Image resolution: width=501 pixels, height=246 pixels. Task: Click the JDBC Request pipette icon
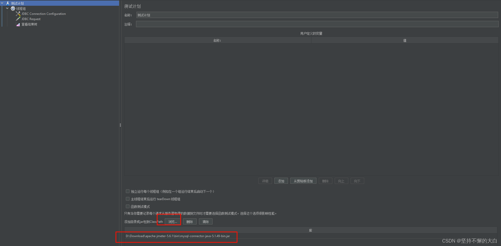(x=18, y=19)
